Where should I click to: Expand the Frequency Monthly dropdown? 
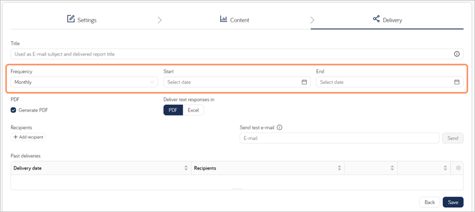point(84,82)
